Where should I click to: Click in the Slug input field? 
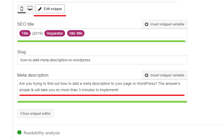(x=102, y=60)
